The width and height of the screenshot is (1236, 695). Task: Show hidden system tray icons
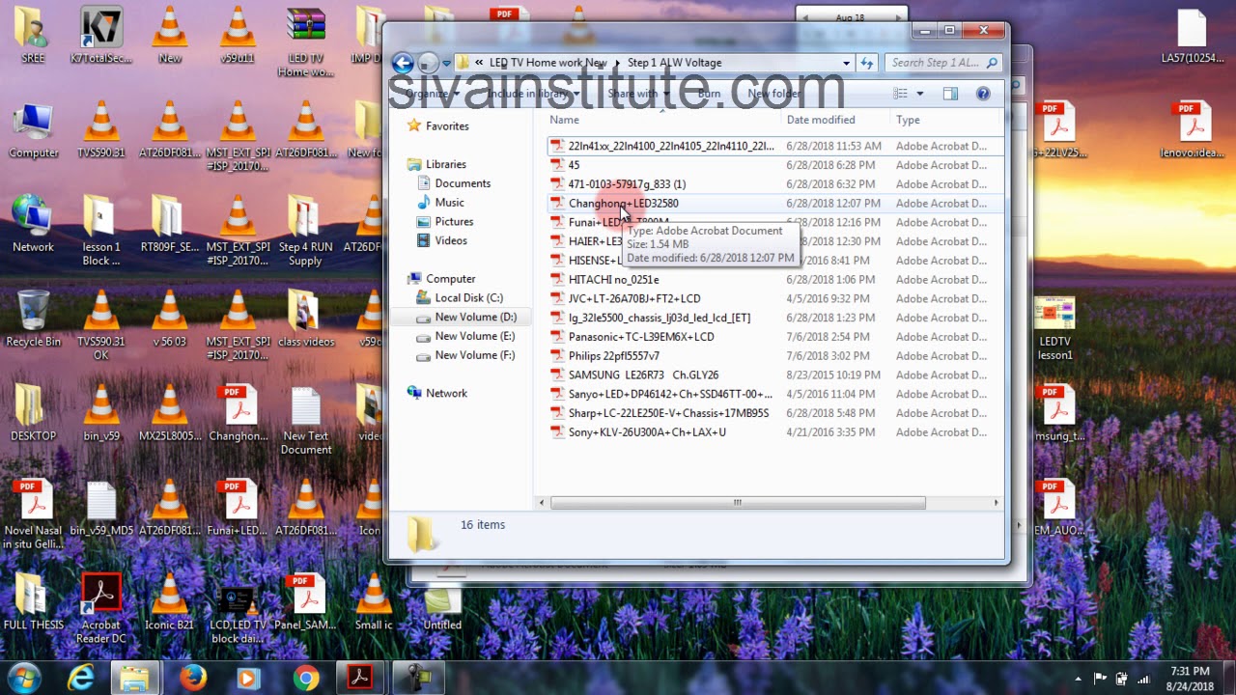1079,679
